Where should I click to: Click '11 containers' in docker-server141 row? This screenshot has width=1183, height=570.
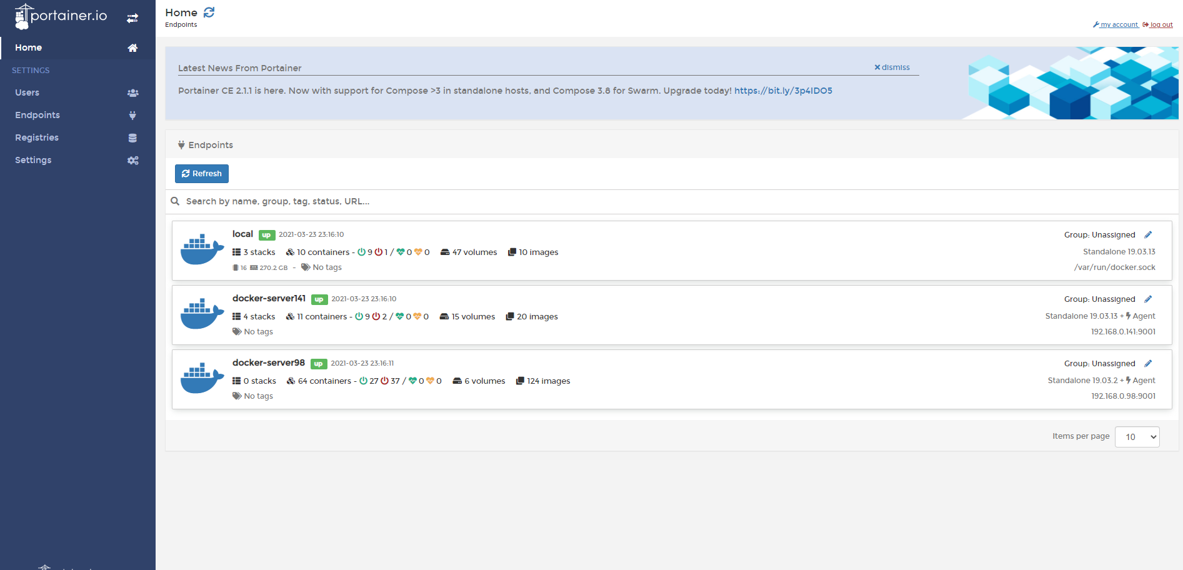(322, 317)
